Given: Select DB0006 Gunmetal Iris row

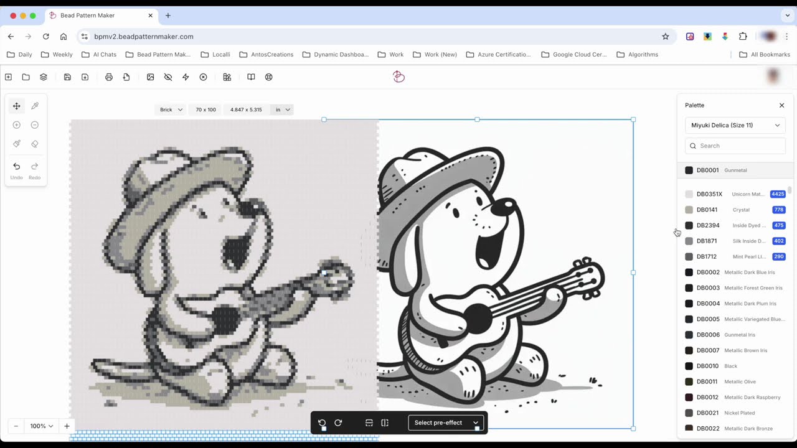Looking at the screenshot, I should pyautogui.click(x=735, y=335).
